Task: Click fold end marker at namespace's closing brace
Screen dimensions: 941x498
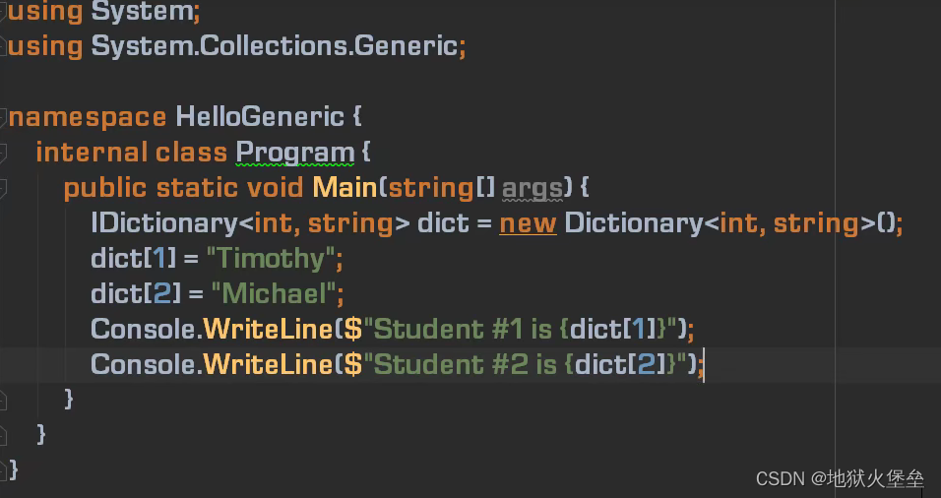Action: point(2,469)
